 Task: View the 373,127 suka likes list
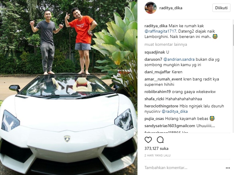(x=156, y=148)
